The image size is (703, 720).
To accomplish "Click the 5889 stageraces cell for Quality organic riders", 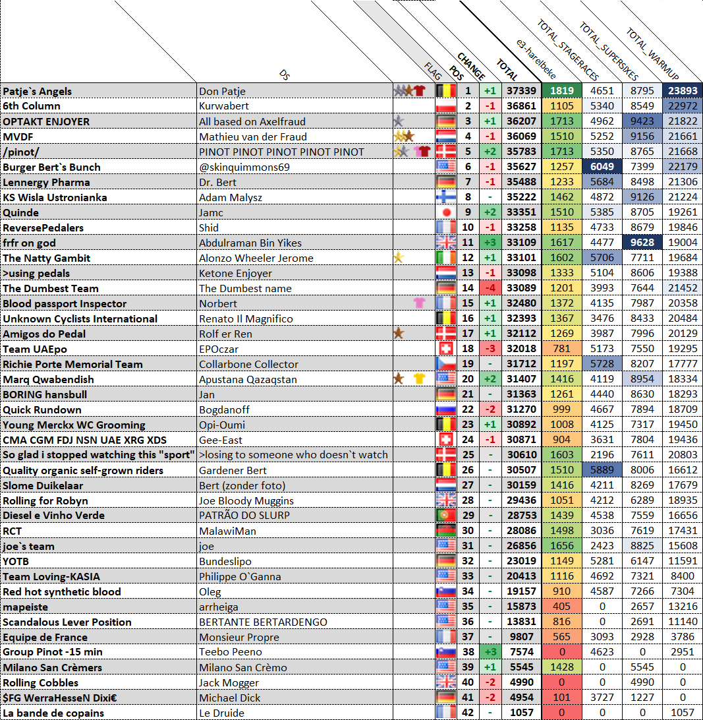I will coord(602,469).
